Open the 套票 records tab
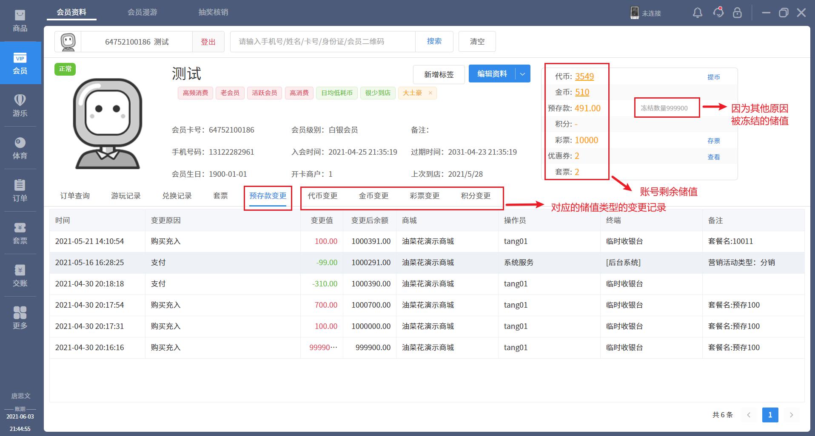This screenshot has width=815, height=436. [x=220, y=196]
